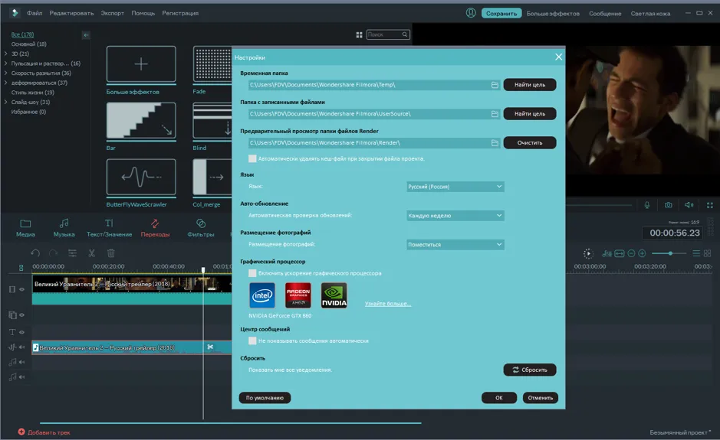Open the Язык language dropdown
The image size is (720, 440).
pos(455,187)
